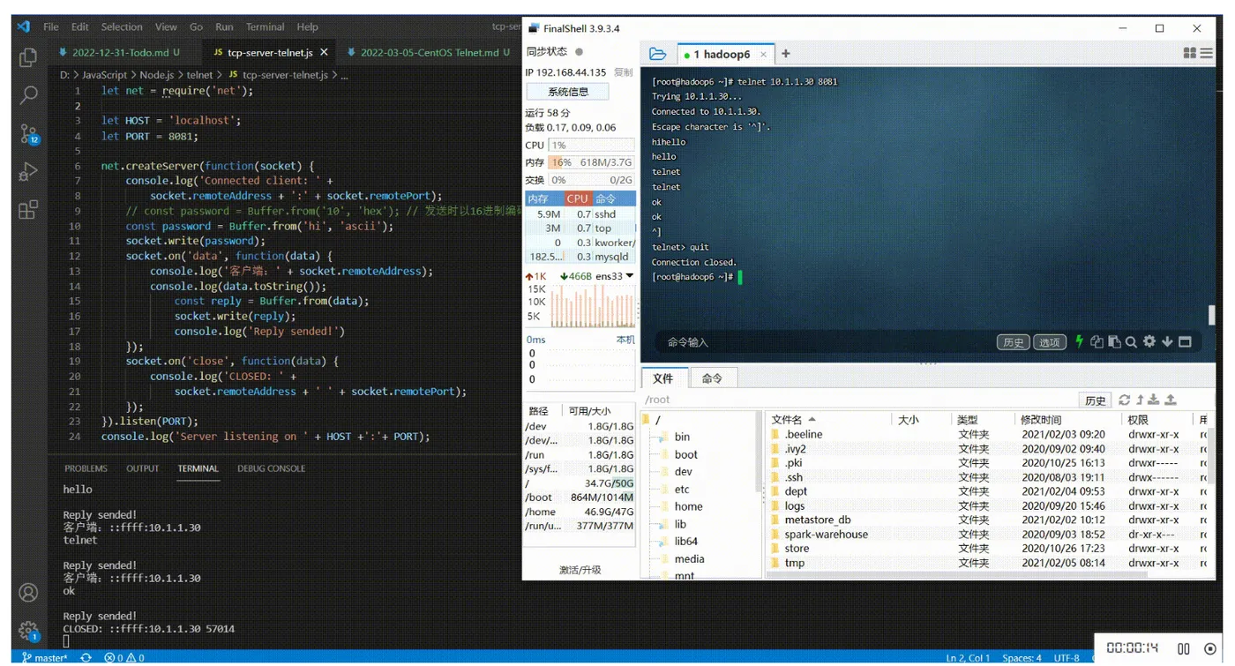Open errors and warnings status indicator
Screen dimensions: 1235x666
pyautogui.click(x=124, y=657)
